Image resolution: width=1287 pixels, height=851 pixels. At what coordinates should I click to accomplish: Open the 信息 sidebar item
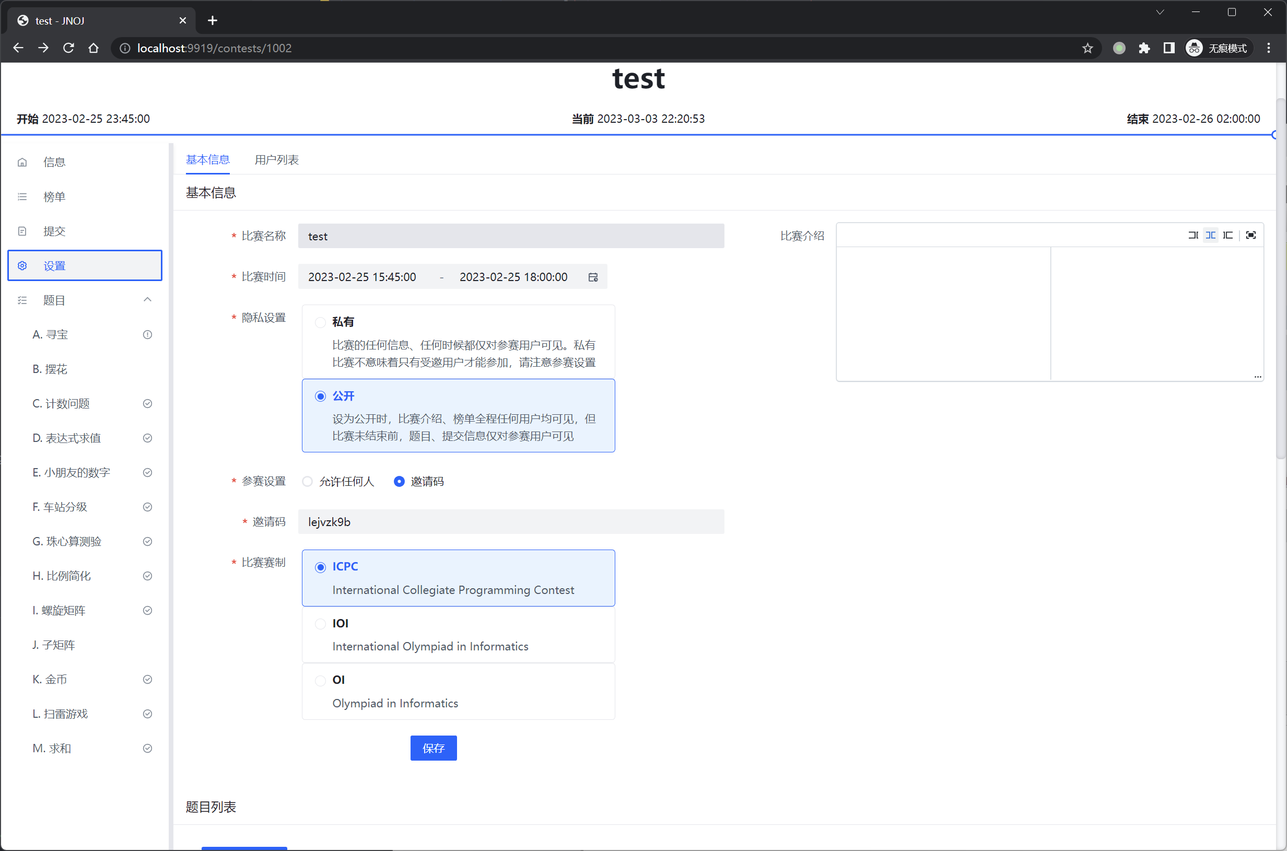point(85,162)
